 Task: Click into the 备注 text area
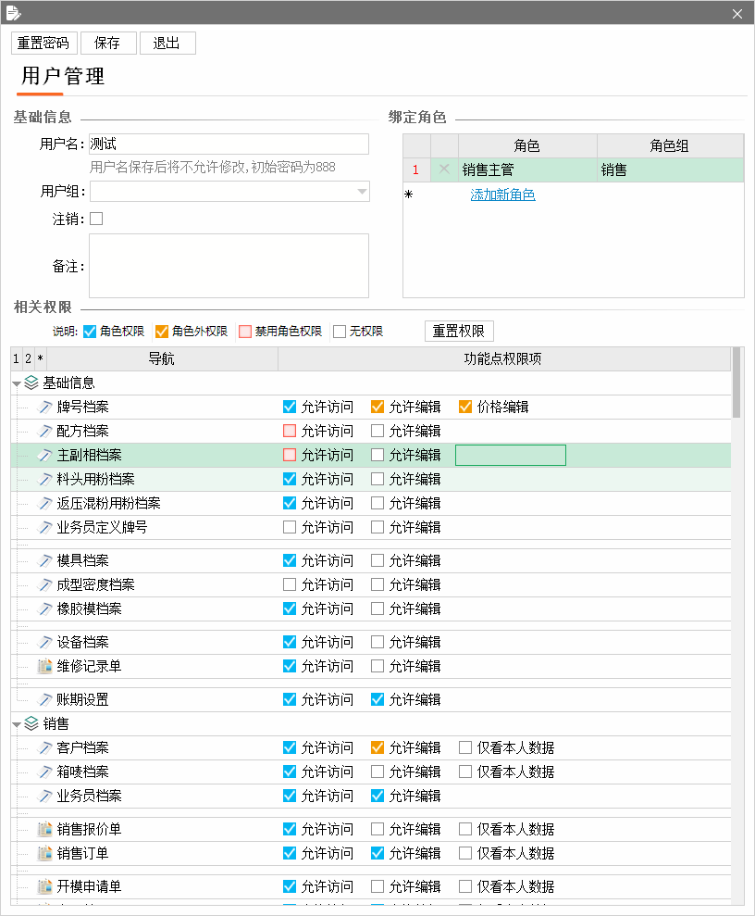coord(229,266)
